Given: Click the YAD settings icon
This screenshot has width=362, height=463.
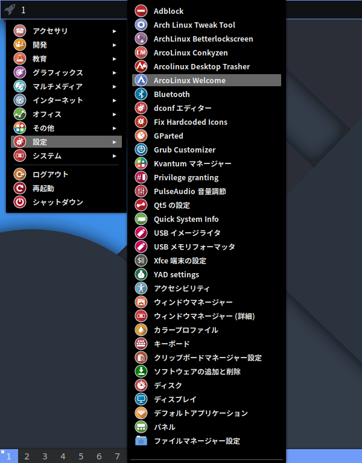Looking at the screenshot, I should [141, 275].
